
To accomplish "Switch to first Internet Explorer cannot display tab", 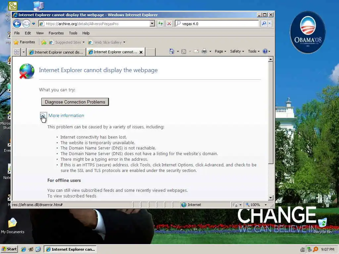I will (56, 52).
